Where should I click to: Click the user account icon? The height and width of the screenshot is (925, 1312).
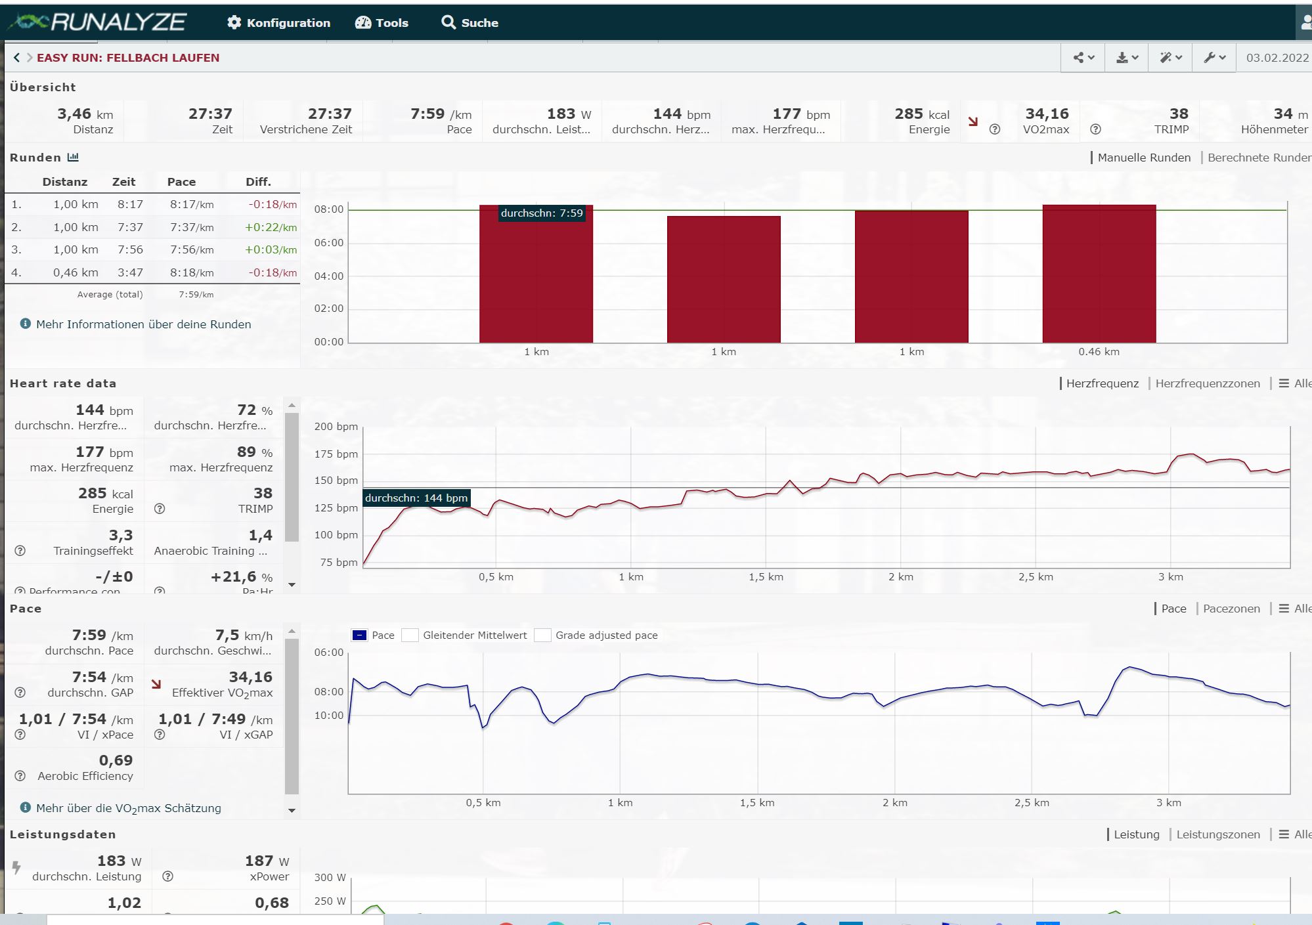click(x=1305, y=23)
